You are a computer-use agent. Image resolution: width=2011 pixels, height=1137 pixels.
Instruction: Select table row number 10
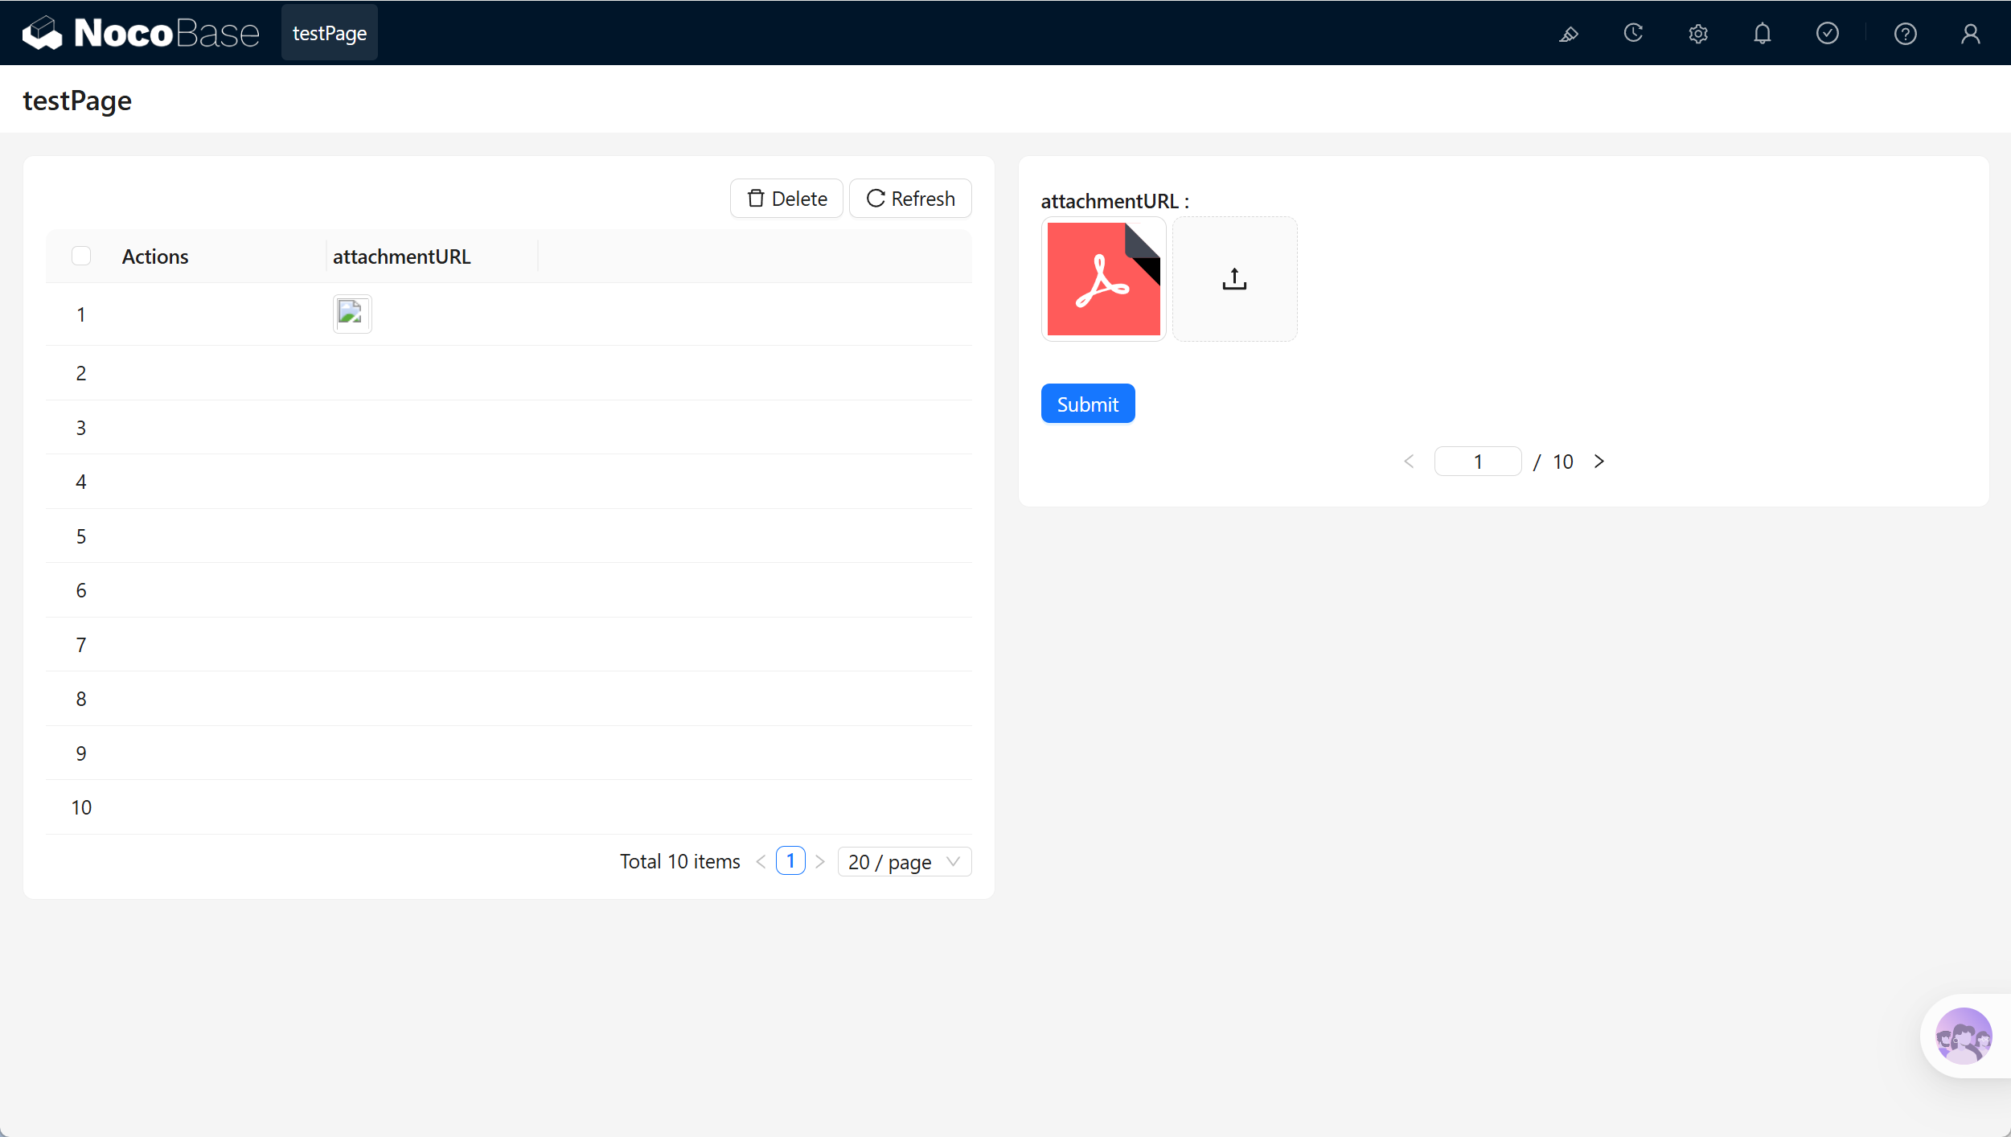pyautogui.click(x=81, y=807)
